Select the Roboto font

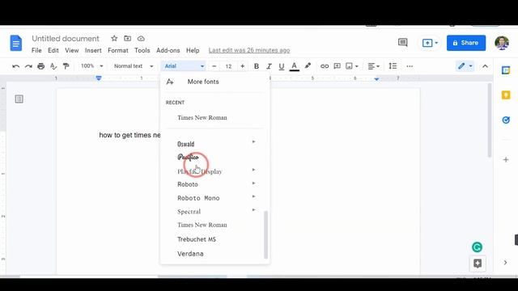click(188, 184)
